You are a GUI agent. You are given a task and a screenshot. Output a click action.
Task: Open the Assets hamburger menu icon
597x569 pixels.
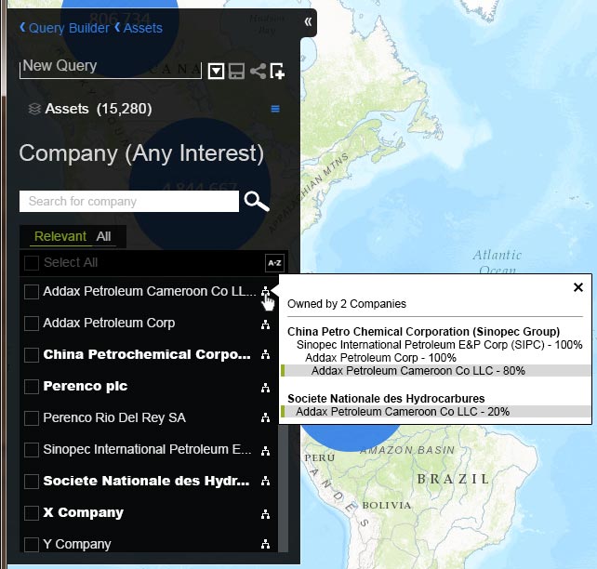[x=275, y=109]
